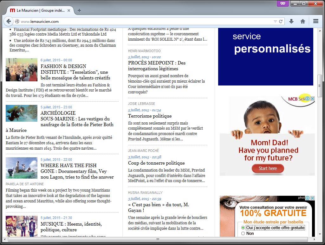Screen dimensions: 325x245
Task: Open a new tab with the plus button
Action: pyautogui.click(x=79, y=10)
